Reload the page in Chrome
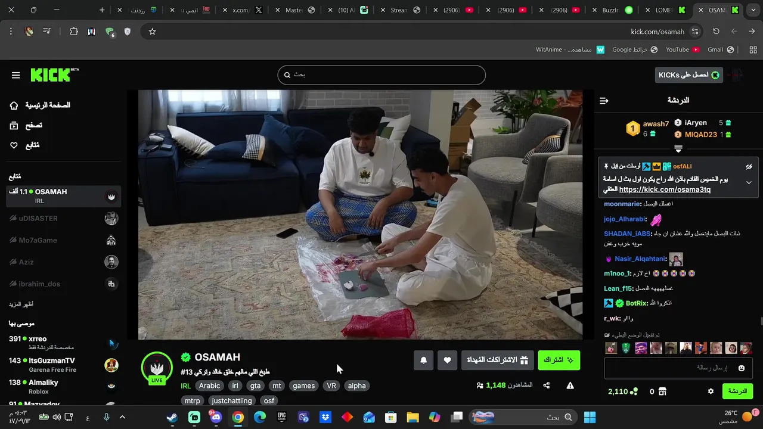Image resolution: width=763 pixels, height=429 pixels. pos(716,32)
